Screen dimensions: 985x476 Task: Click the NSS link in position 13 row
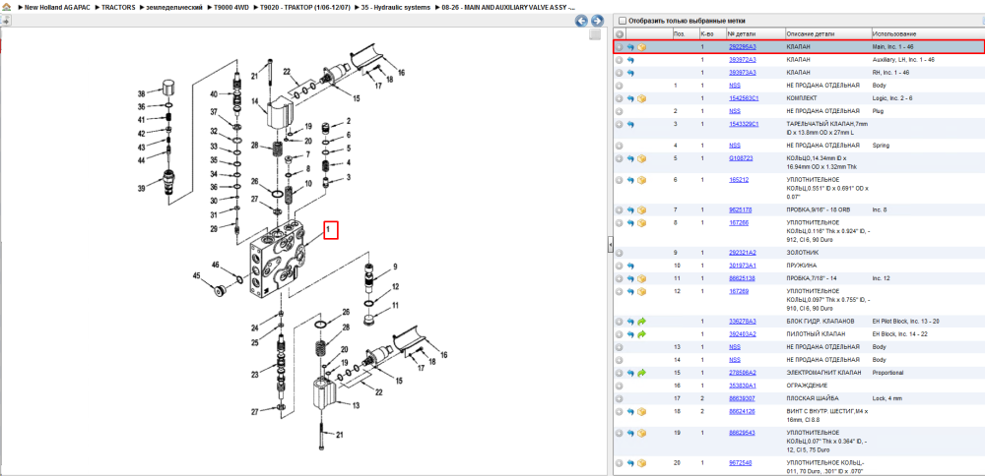click(735, 347)
